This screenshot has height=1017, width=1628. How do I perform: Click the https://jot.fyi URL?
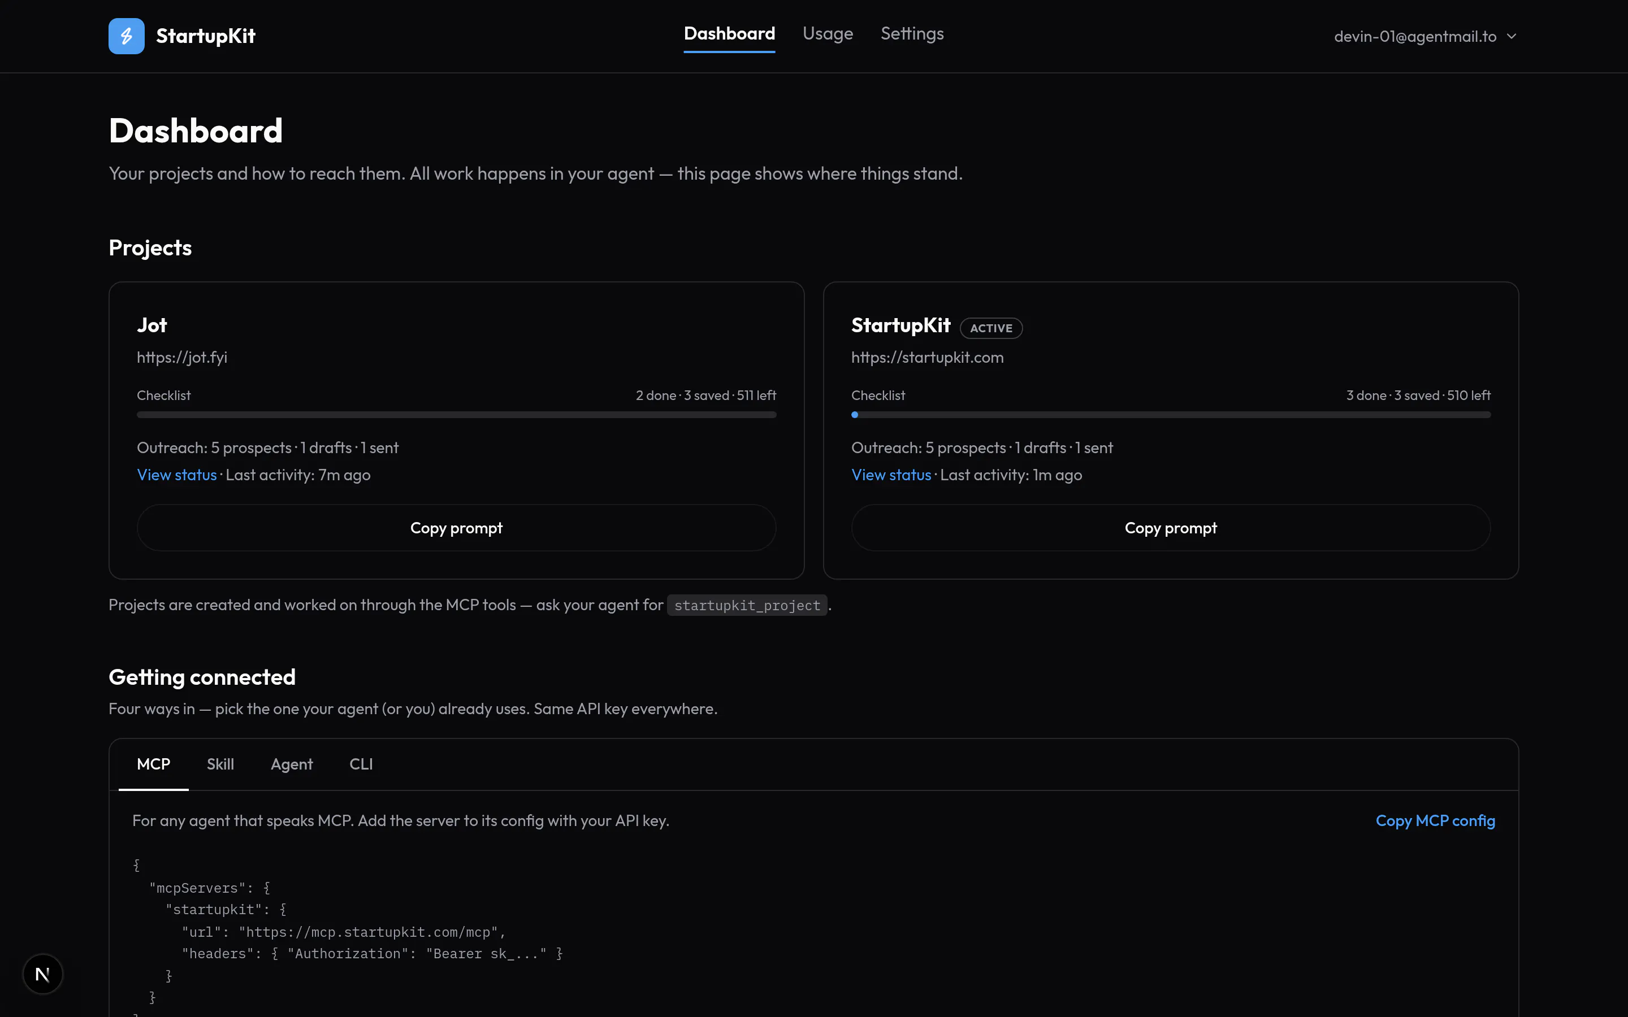(181, 357)
